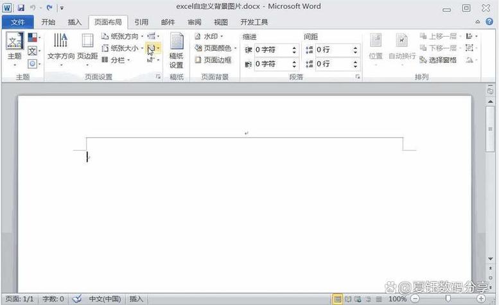Click spacing after 0 行 field
Viewport: 499px width, 305px height.
tap(333, 64)
